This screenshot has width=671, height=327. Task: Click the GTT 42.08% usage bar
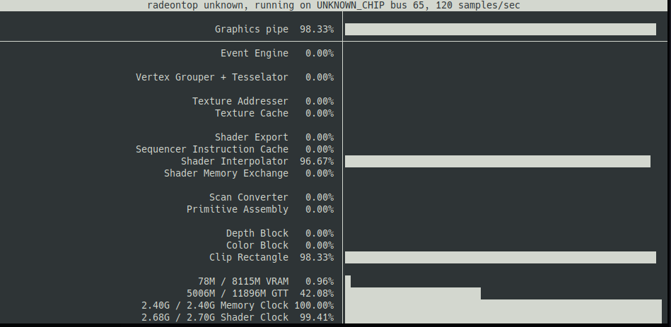click(x=412, y=293)
